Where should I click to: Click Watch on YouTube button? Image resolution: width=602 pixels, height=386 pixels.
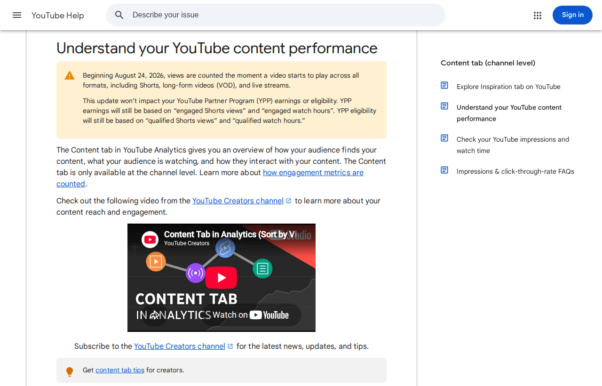(251, 315)
